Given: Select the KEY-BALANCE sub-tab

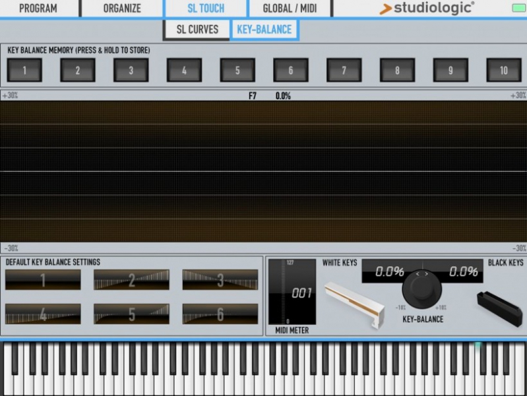Looking at the screenshot, I should coord(264,29).
